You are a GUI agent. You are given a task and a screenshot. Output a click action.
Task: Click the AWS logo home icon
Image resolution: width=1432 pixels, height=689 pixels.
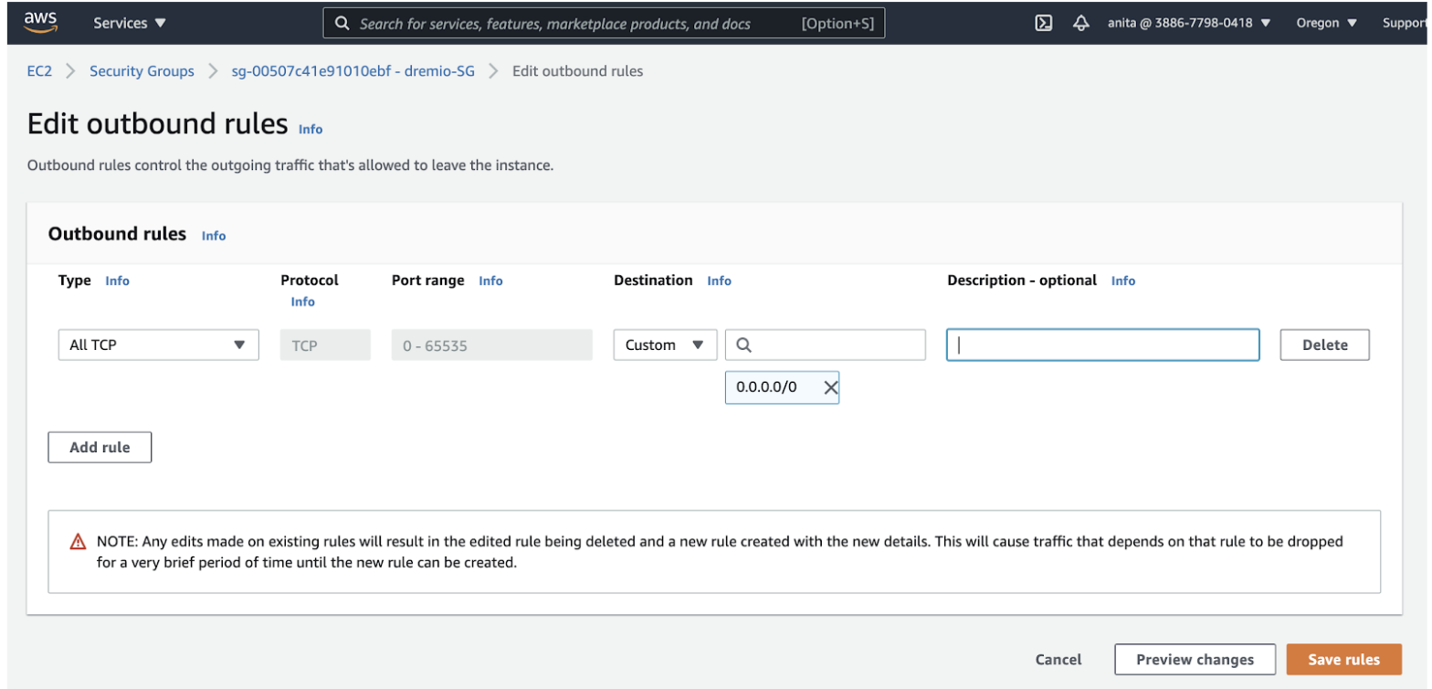pyautogui.click(x=41, y=22)
